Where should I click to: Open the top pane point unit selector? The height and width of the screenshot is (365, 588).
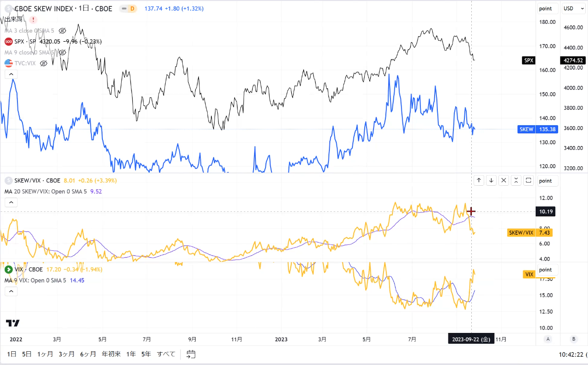548,9
